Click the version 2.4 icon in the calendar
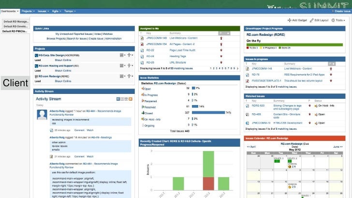352x198 pixels. 290,167
